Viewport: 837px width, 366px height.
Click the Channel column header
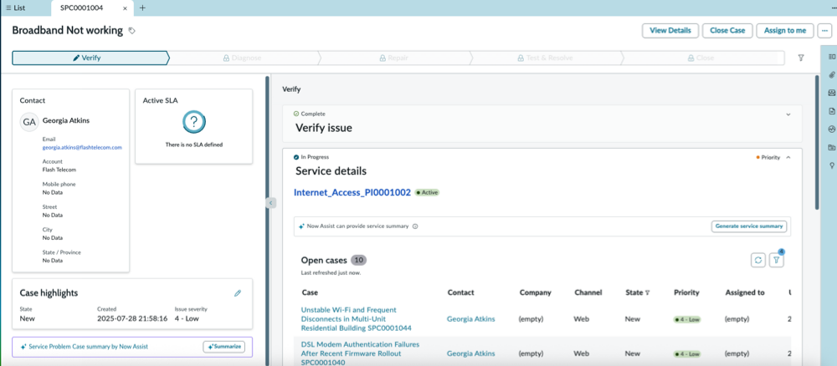[x=588, y=292]
